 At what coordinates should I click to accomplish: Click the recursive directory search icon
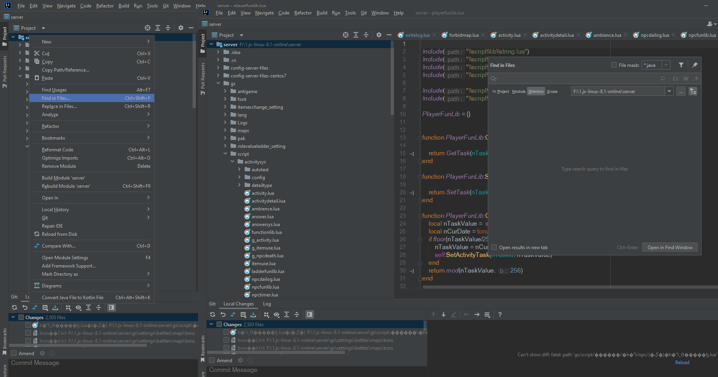point(693,92)
